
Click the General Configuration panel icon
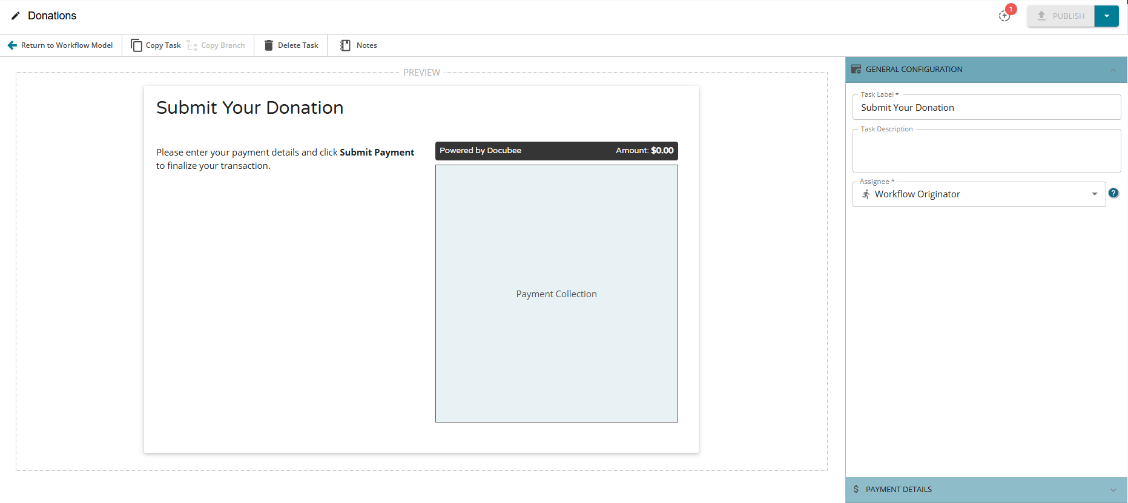(x=856, y=70)
